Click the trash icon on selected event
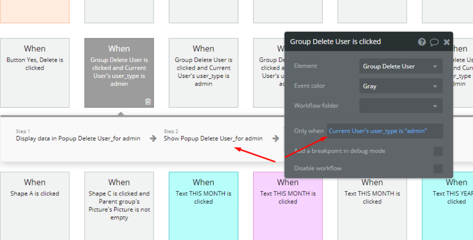Viewport: 473px width, 240px height. pos(148,101)
